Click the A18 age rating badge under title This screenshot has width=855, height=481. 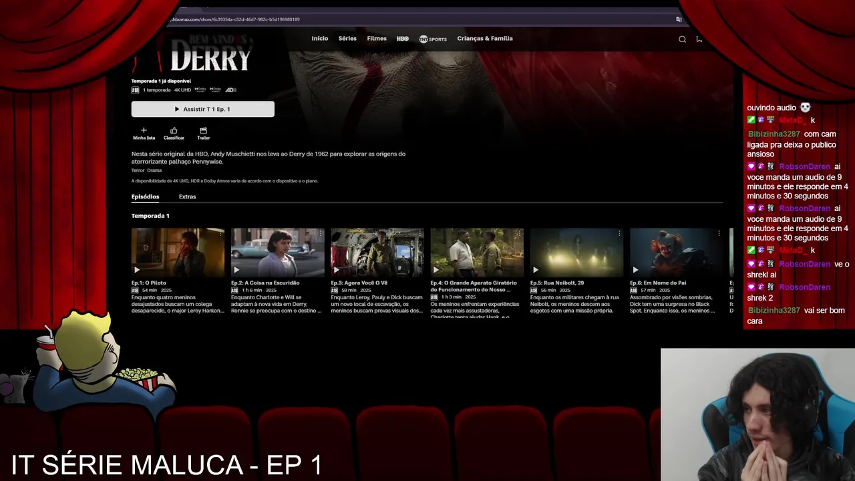coord(135,90)
